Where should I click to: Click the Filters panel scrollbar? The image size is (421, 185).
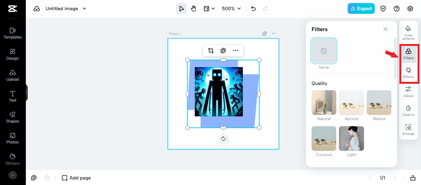click(x=395, y=58)
